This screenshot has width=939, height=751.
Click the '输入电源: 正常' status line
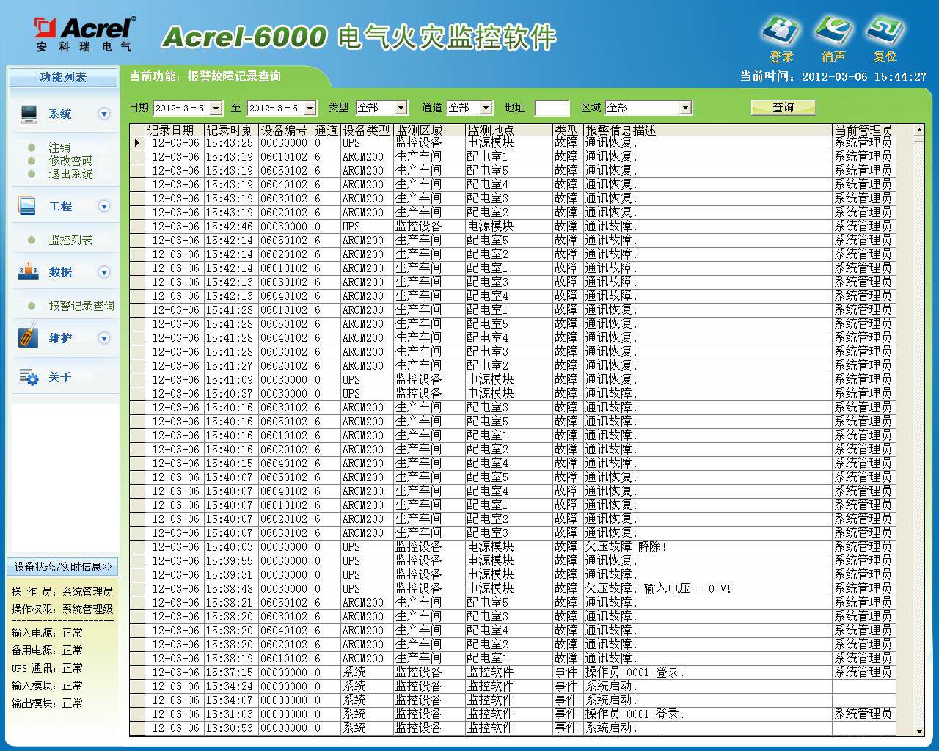click(x=47, y=633)
